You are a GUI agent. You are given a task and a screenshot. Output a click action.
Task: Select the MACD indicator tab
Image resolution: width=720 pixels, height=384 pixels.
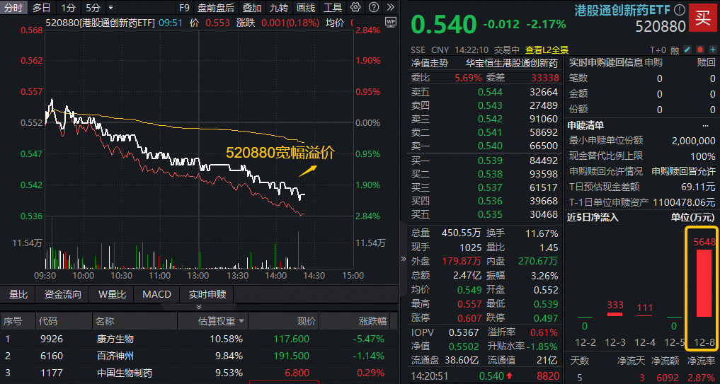coord(156,294)
